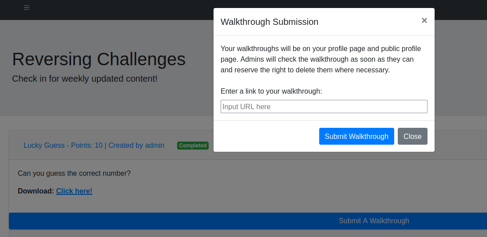Select the Reversing Challenges page heading
The height and width of the screenshot is (237, 487).
99,59
